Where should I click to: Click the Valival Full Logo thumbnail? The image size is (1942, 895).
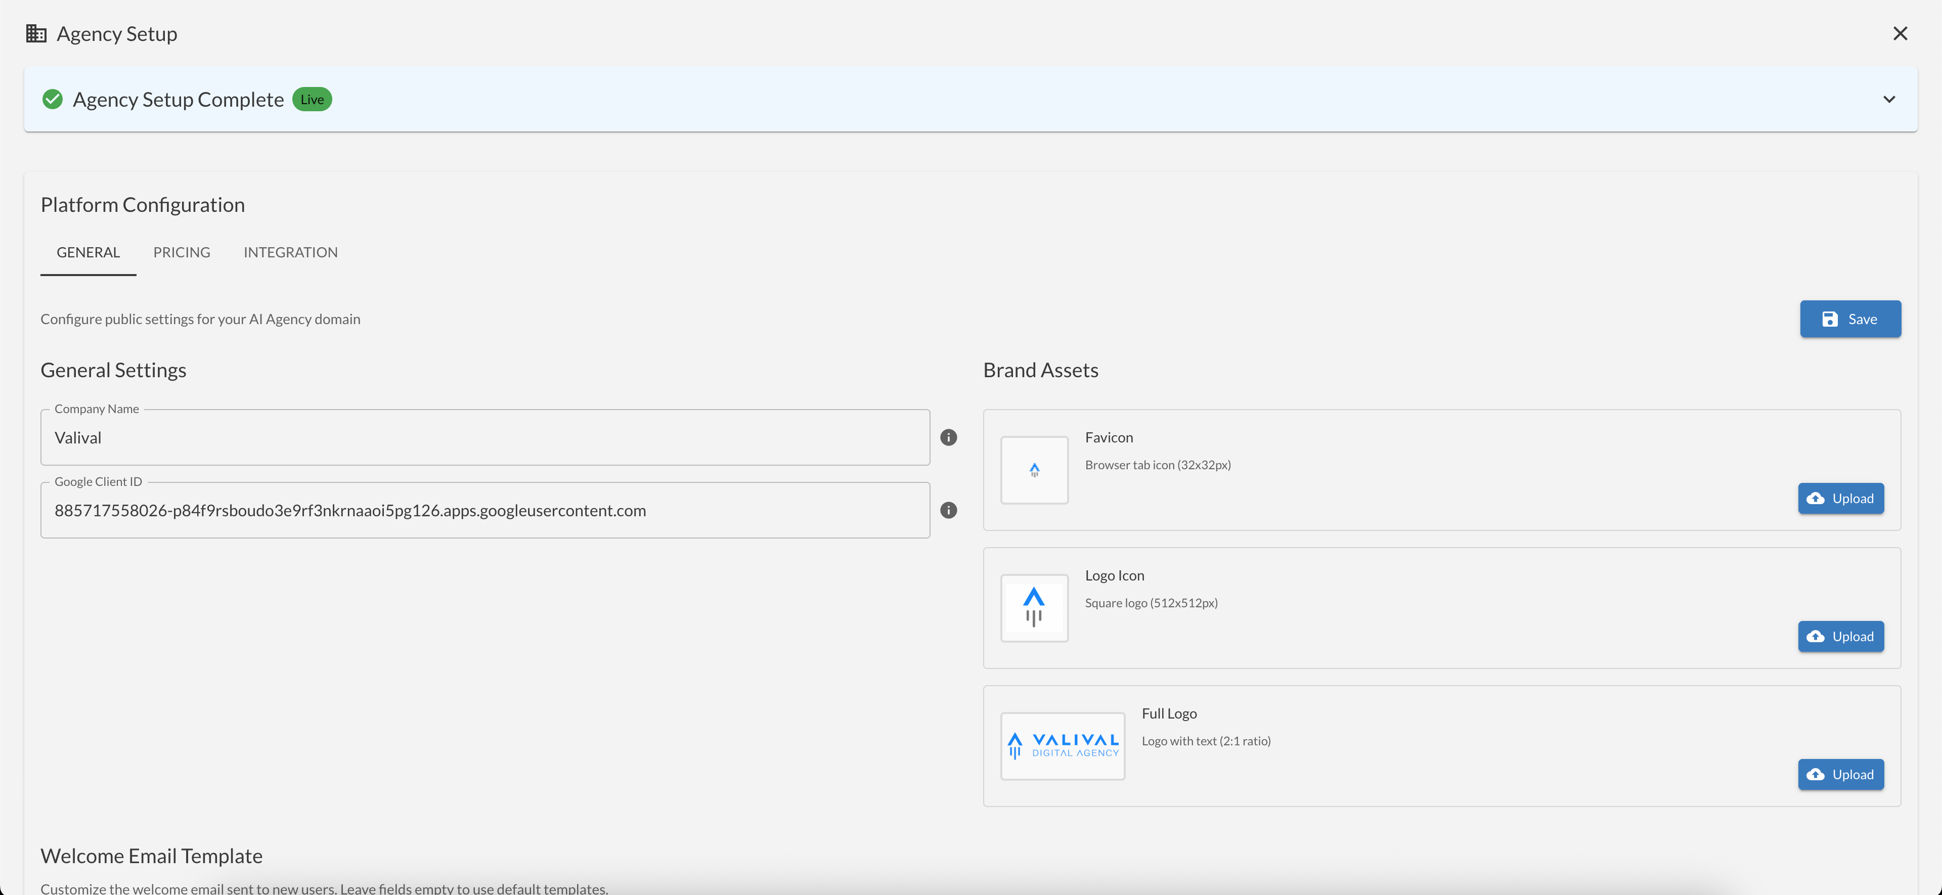[1062, 746]
